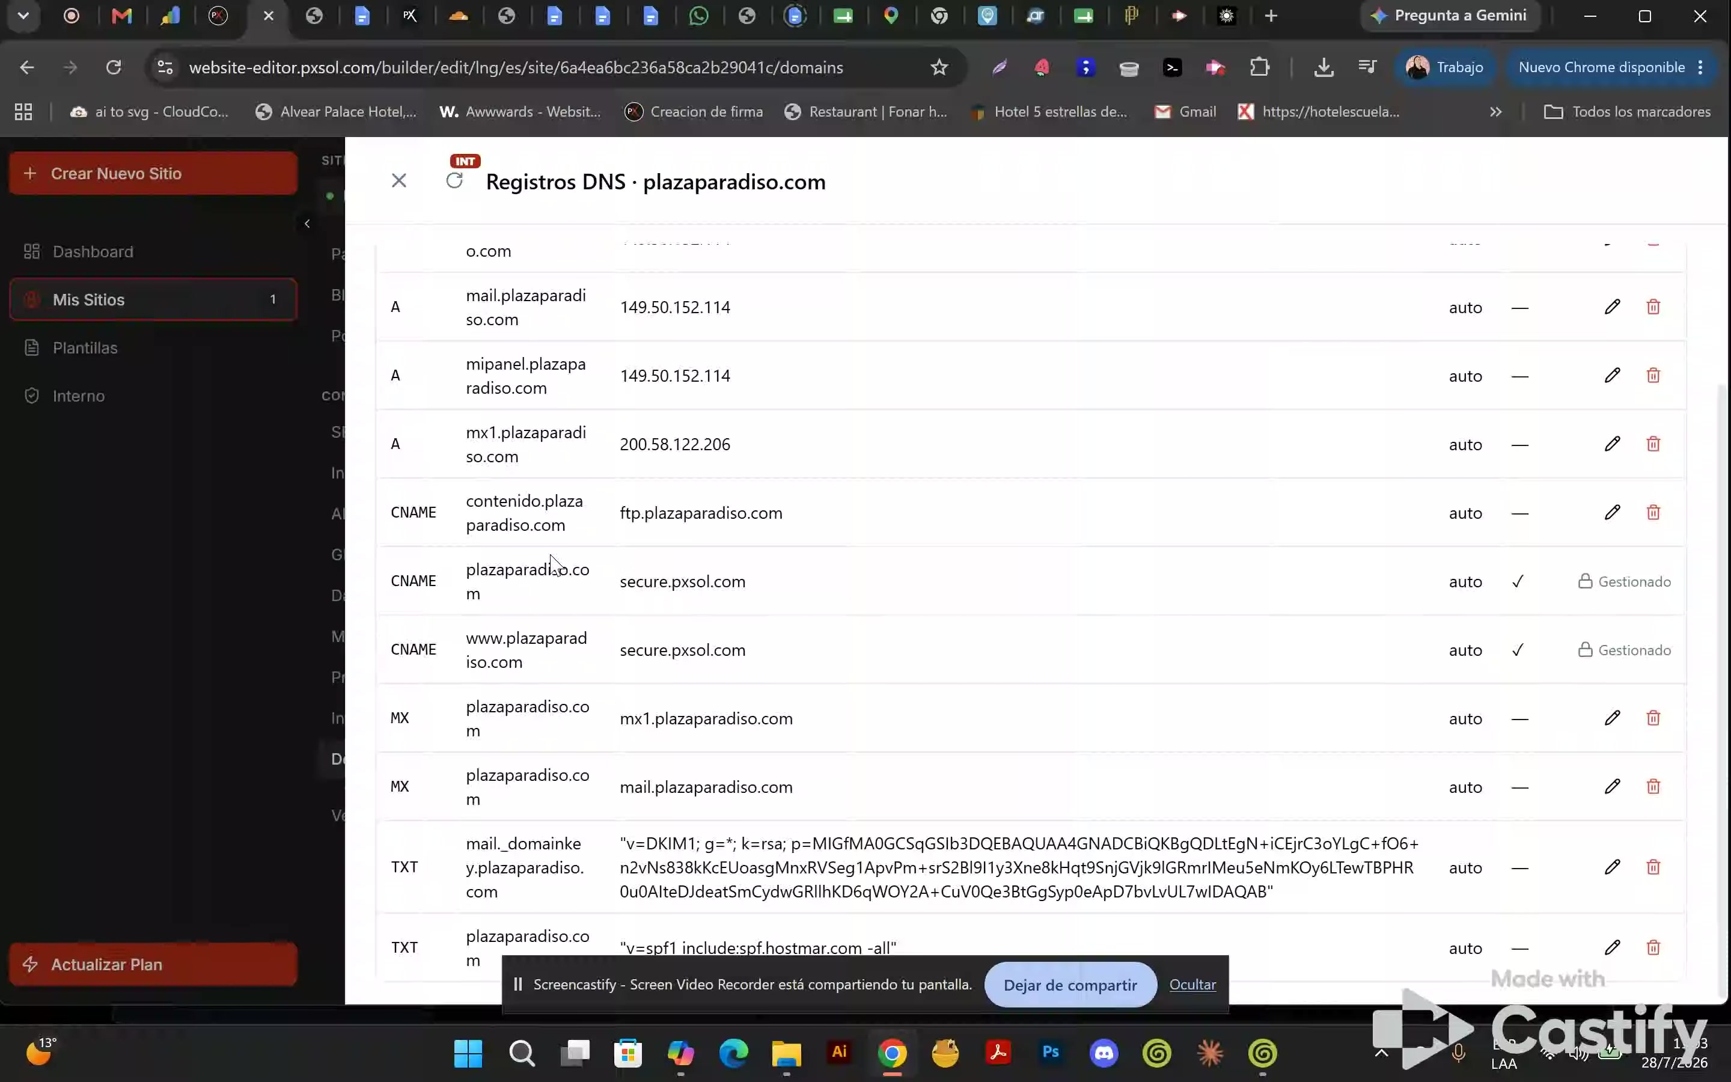
Task: Edit the MX record pointing to mx1.plazaparadiso.com
Action: point(1612,718)
